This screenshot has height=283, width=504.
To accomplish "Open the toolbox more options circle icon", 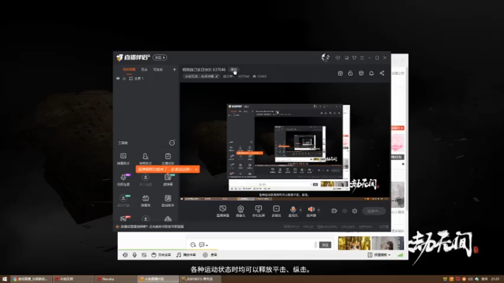I will point(172,143).
